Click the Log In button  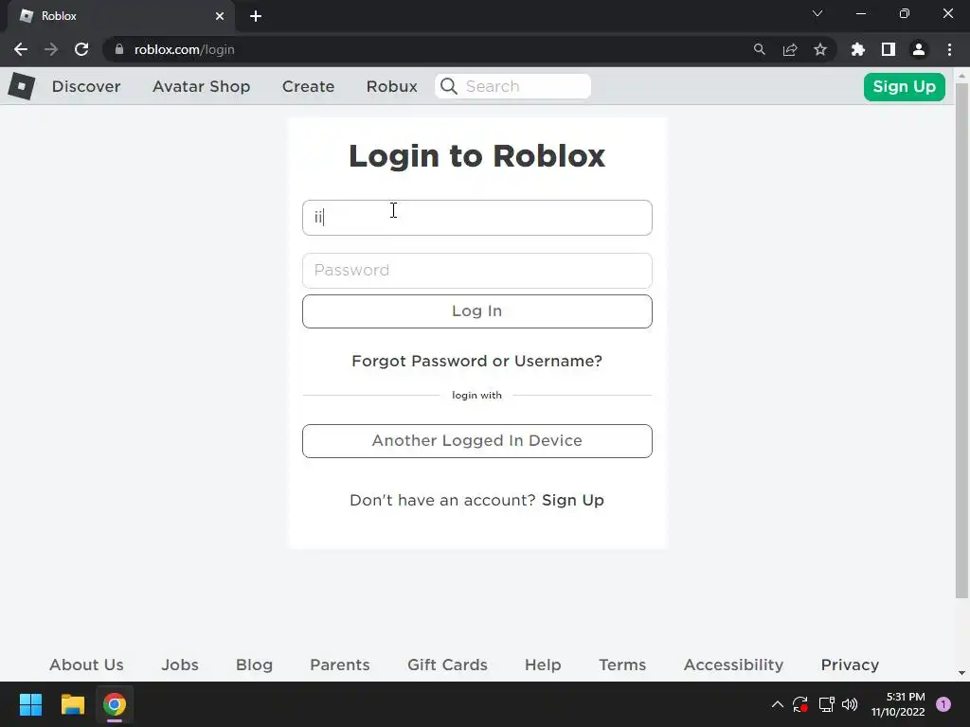(x=477, y=310)
